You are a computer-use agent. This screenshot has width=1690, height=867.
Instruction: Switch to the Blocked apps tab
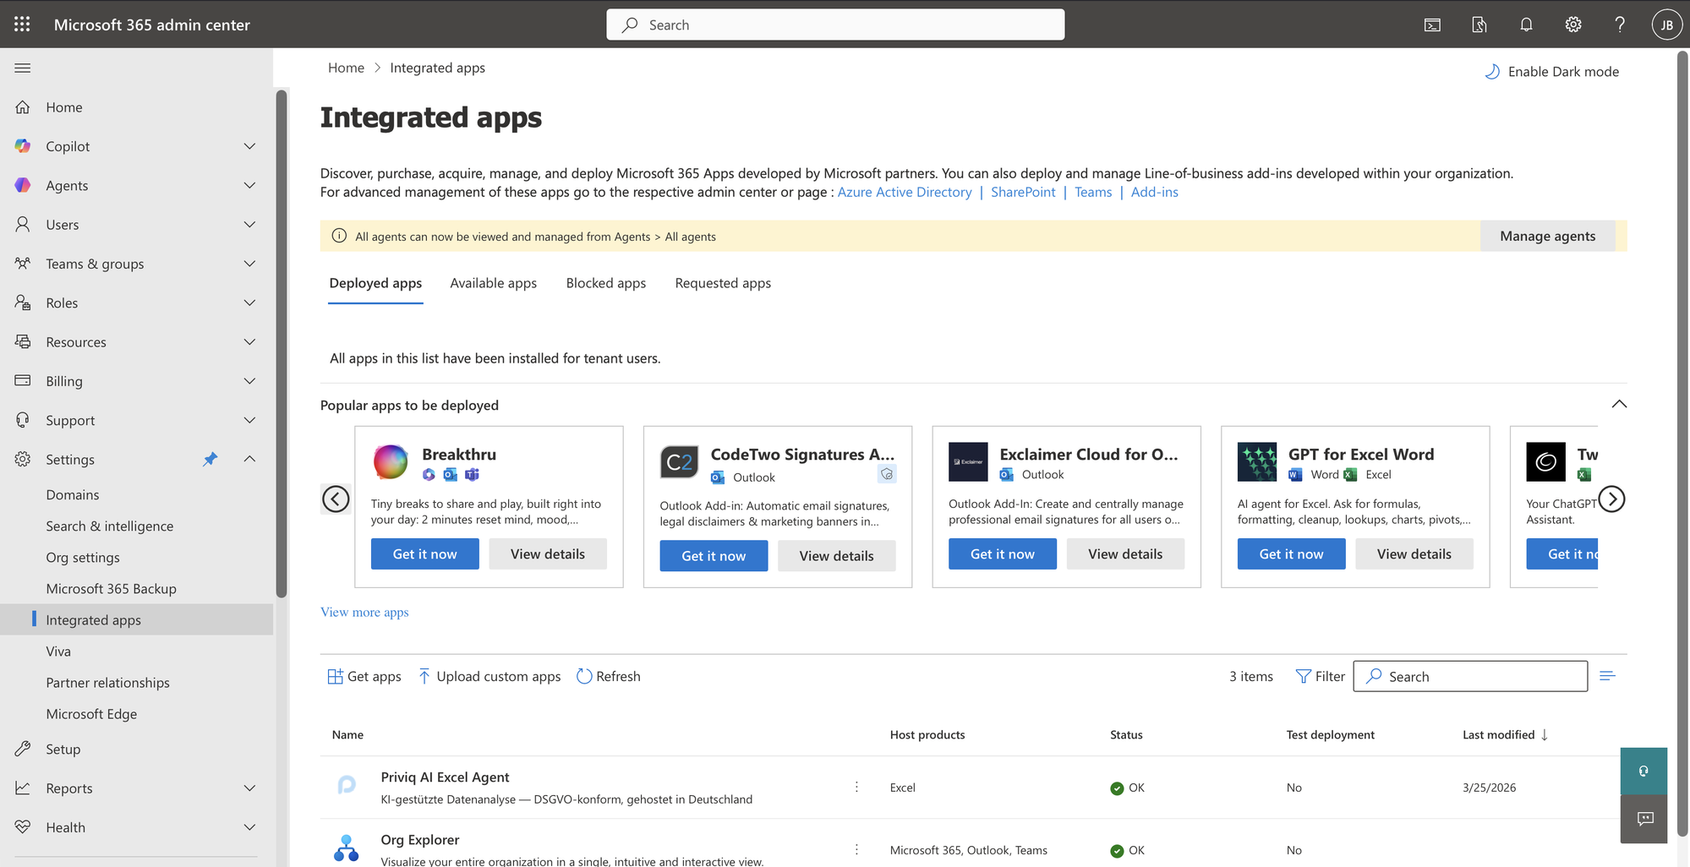point(605,283)
